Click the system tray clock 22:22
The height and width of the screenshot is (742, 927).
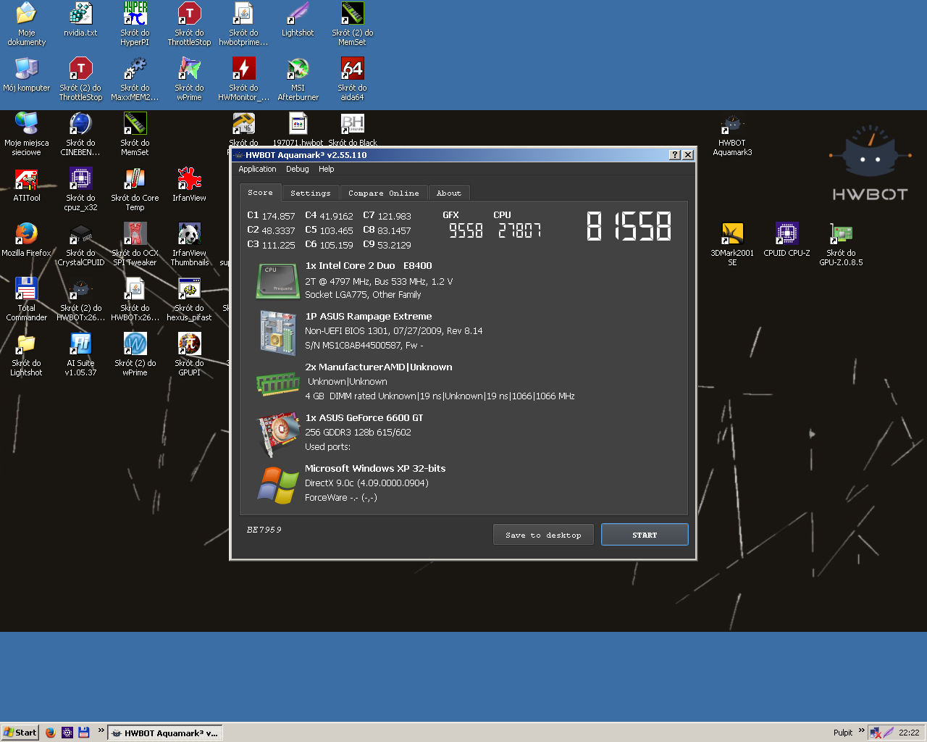(x=909, y=733)
